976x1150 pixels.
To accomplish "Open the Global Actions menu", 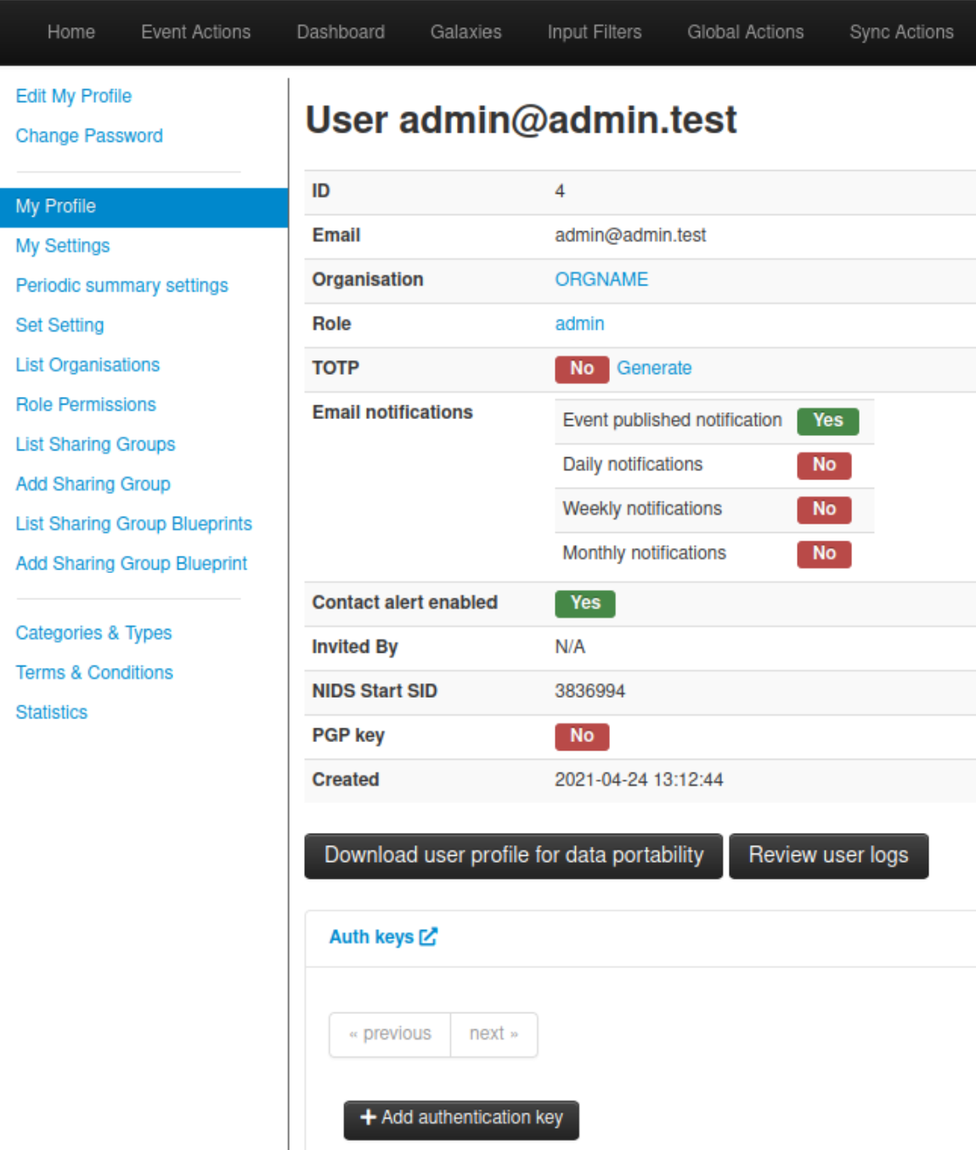I will pyautogui.click(x=746, y=32).
